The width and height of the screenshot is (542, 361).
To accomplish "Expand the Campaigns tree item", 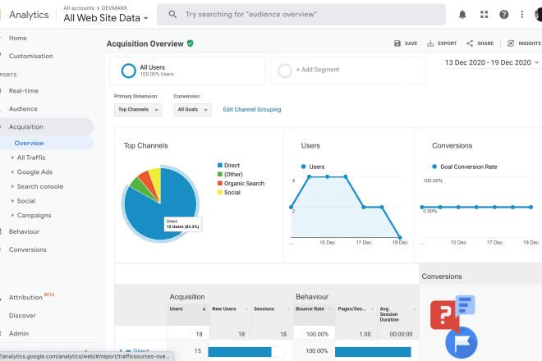I will click(x=12, y=216).
